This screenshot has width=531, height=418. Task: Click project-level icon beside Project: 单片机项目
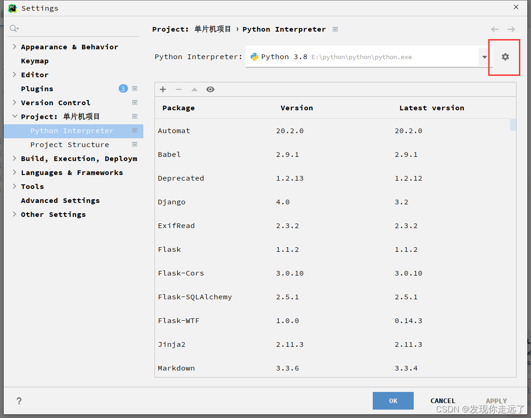pos(135,116)
